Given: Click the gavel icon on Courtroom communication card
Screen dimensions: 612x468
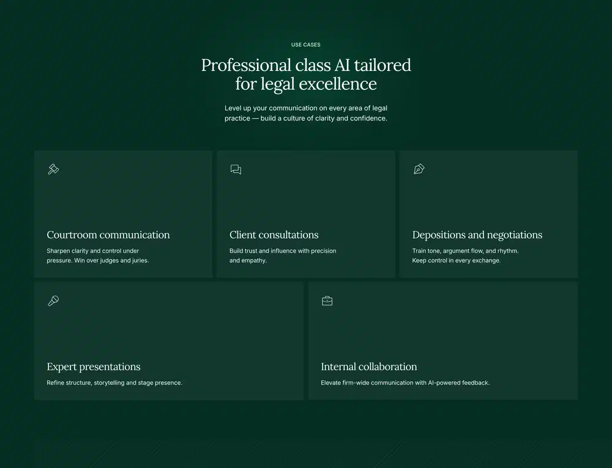Looking at the screenshot, I should click(x=53, y=169).
